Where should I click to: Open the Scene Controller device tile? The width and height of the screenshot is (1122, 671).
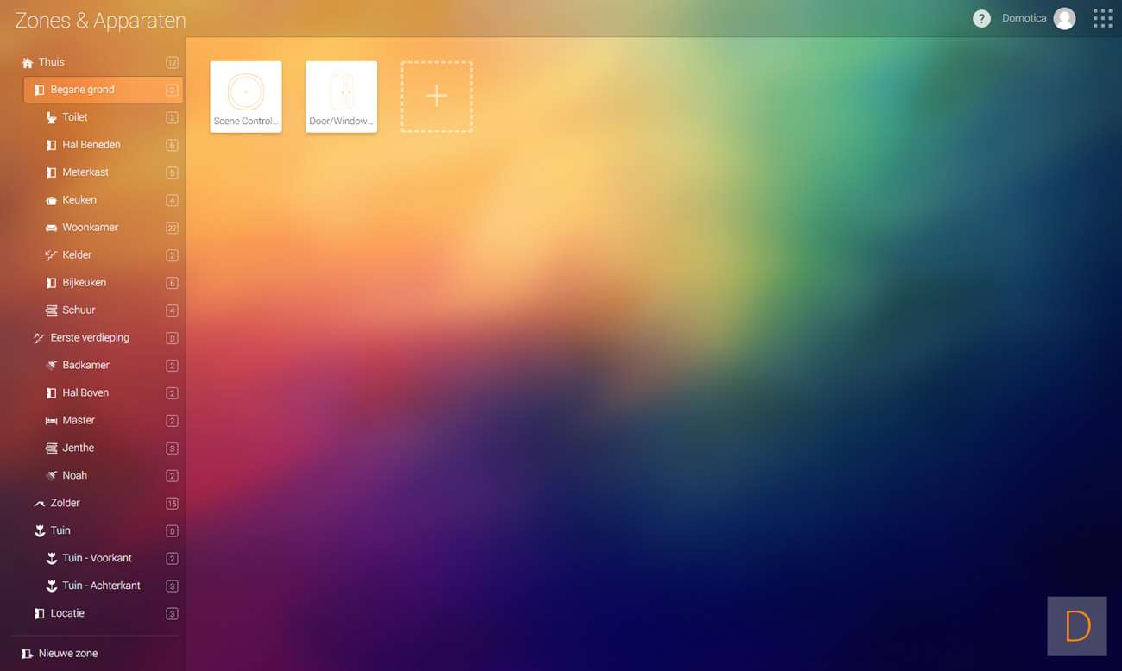click(246, 97)
